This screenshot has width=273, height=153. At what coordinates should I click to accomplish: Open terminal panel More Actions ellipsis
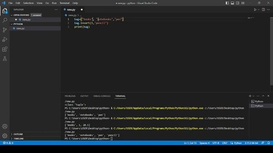point(258,96)
